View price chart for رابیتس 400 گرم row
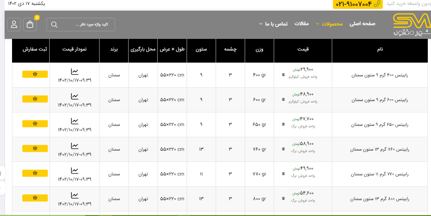The image size is (431, 216). (x=74, y=72)
